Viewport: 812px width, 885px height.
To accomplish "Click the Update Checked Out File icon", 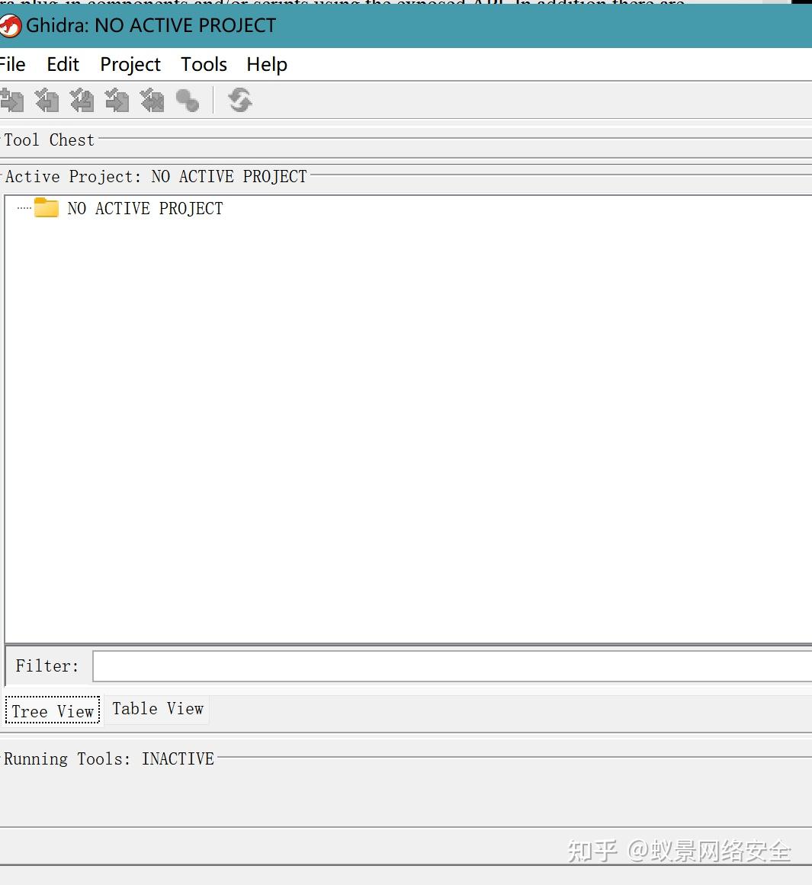I will (x=82, y=101).
